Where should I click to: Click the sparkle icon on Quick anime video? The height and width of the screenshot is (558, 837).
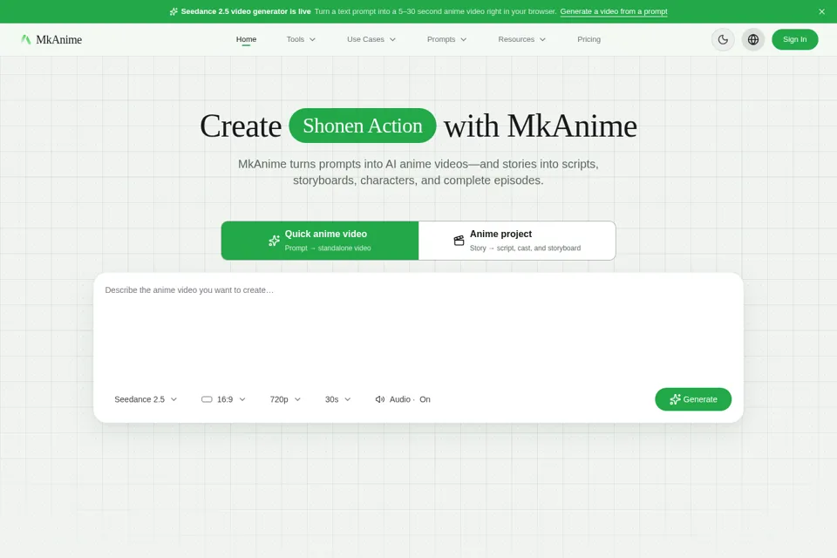[x=274, y=241]
